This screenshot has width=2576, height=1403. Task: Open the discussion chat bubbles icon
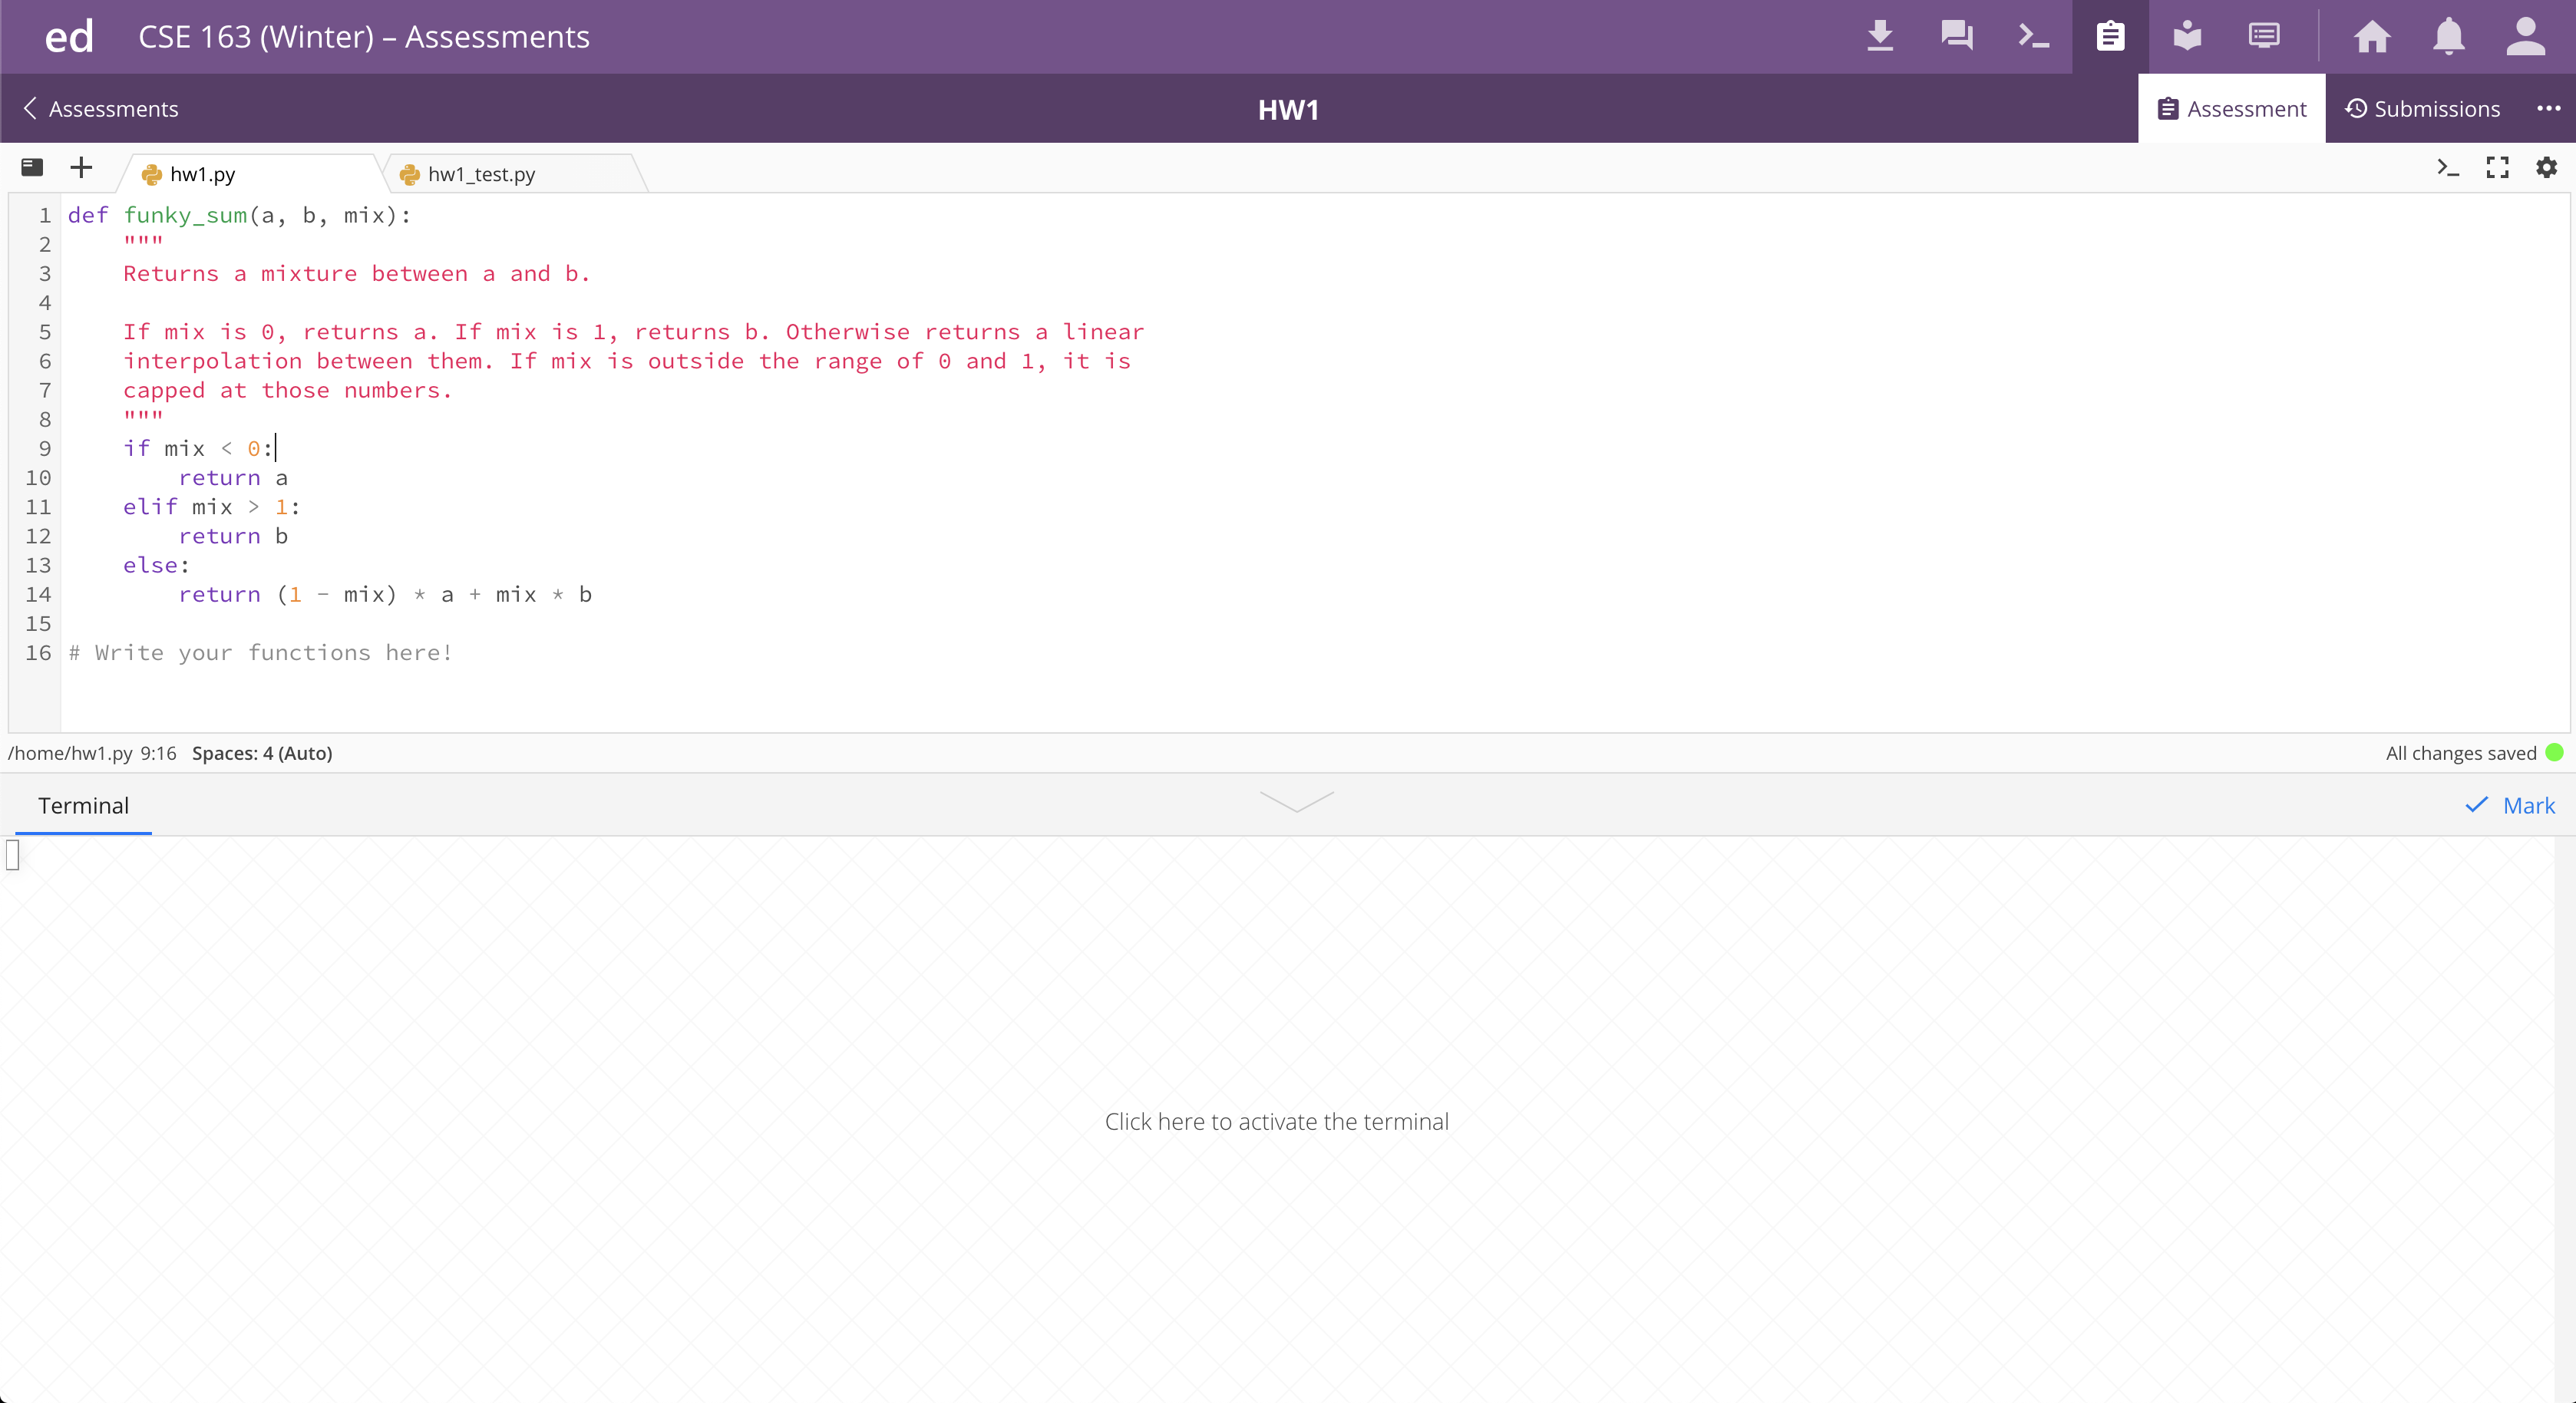(x=1957, y=36)
